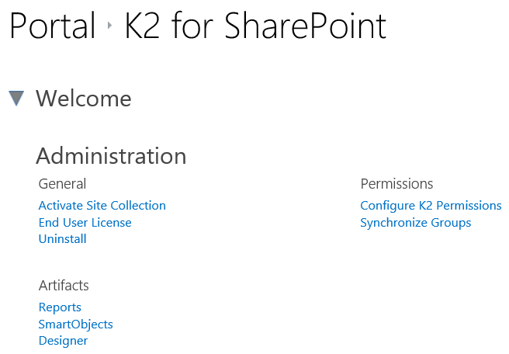The image size is (509, 354).
Task: Launch the Designer link
Action: pyautogui.click(x=63, y=341)
